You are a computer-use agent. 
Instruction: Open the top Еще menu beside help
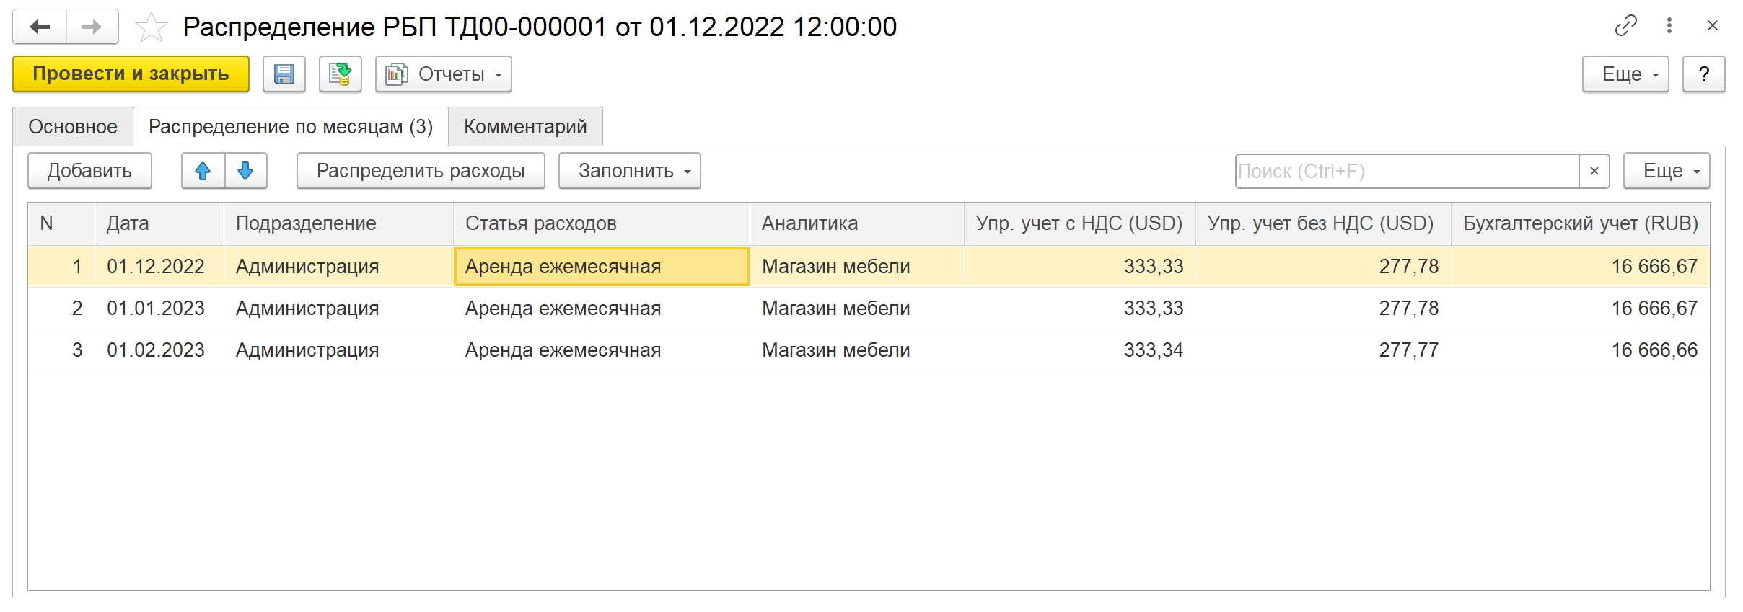point(1625,74)
